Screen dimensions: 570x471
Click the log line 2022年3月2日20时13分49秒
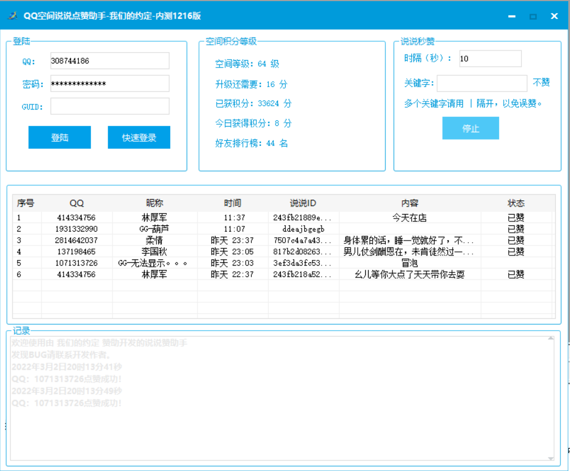coord(67,391)
